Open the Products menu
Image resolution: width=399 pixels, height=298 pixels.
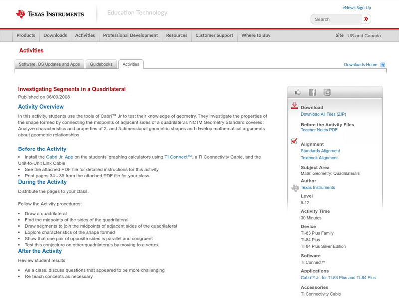26,35
